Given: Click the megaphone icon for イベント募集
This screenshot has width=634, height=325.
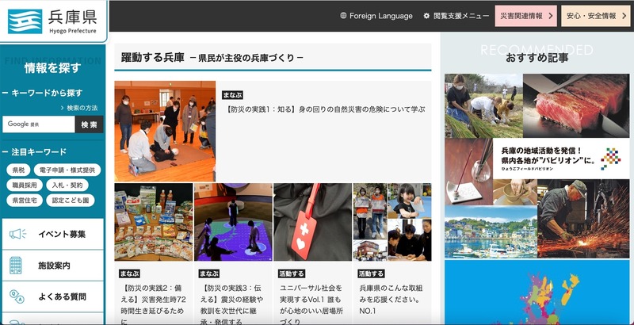Looking at the screenshot, I should pyautogui.click(x=17, y=234).
